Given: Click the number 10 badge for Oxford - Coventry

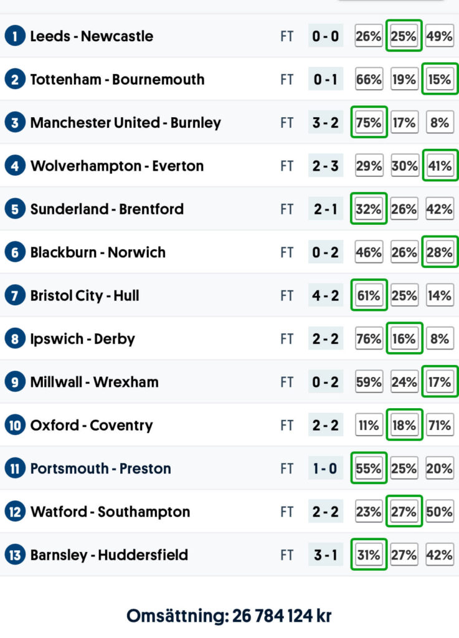Looking at the screenshot, I should [15, 426].
